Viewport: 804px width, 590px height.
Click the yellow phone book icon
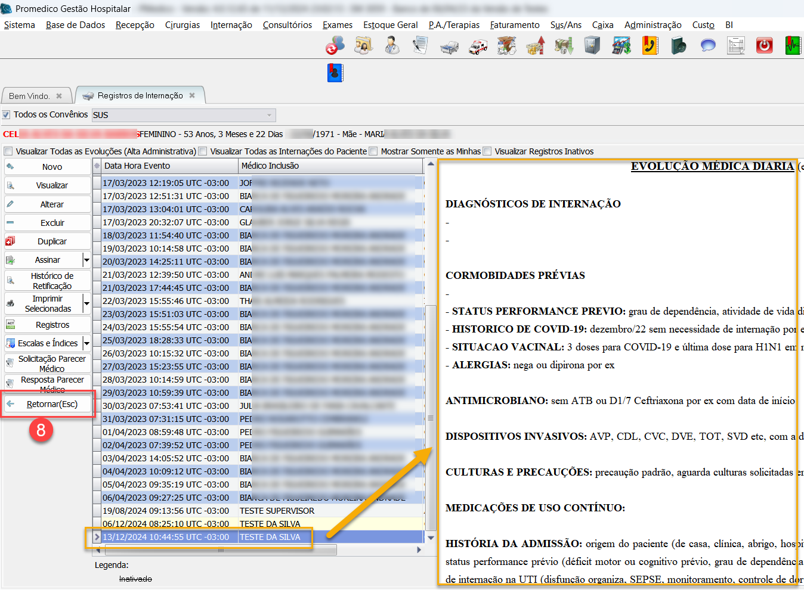coord(650,46)
